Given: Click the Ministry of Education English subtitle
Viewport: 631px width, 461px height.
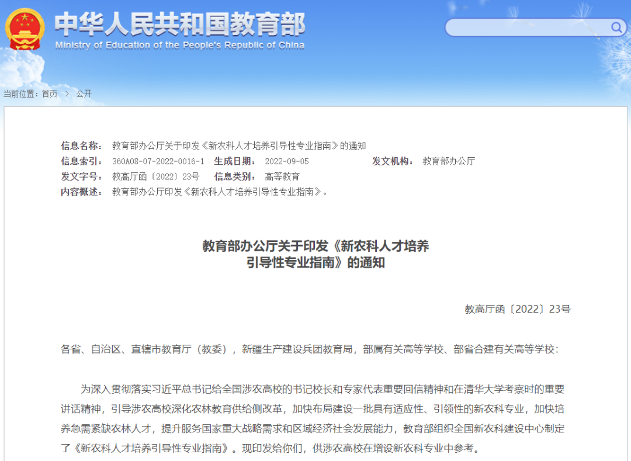Looking at the screenshot, I should (179, 45).
